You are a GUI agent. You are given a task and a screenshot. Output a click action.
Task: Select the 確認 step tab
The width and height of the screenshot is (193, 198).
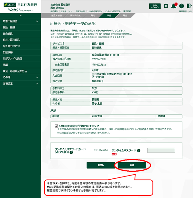pyautogui.click(x=125, y=15)
